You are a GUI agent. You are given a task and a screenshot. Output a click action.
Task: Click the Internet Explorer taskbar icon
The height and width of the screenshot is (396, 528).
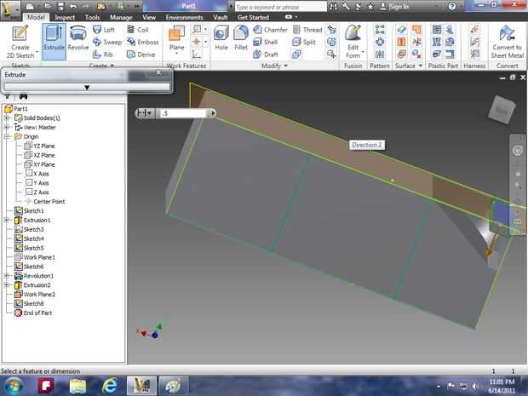pos(110,386)
